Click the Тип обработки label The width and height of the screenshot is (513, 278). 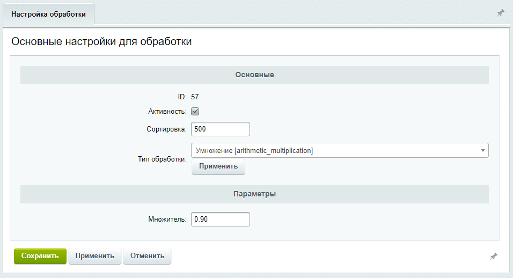162,159
